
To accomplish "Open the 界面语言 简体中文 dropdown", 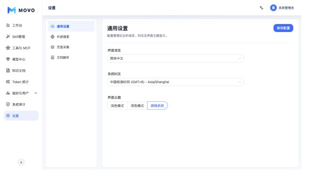I will click(175, 58).
